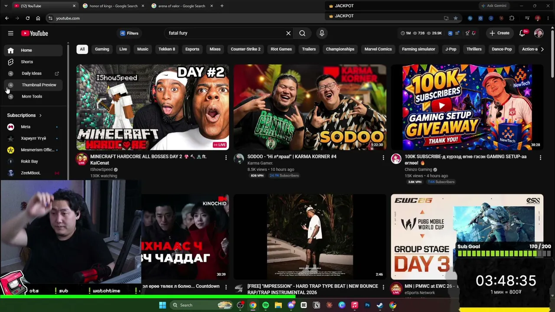
Task: Open Spotify from the taskbar
Action: [265, 305]
